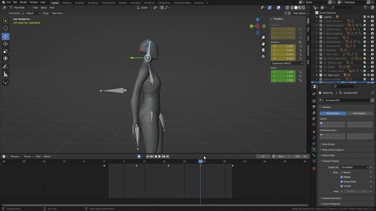This screenshot has height=211, width=376.
Task: Disable the Shapes show checkbox
Action: coord(341,177)
